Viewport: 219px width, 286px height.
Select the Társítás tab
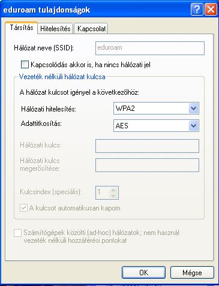pyautogui.click(x=22, y=28)
